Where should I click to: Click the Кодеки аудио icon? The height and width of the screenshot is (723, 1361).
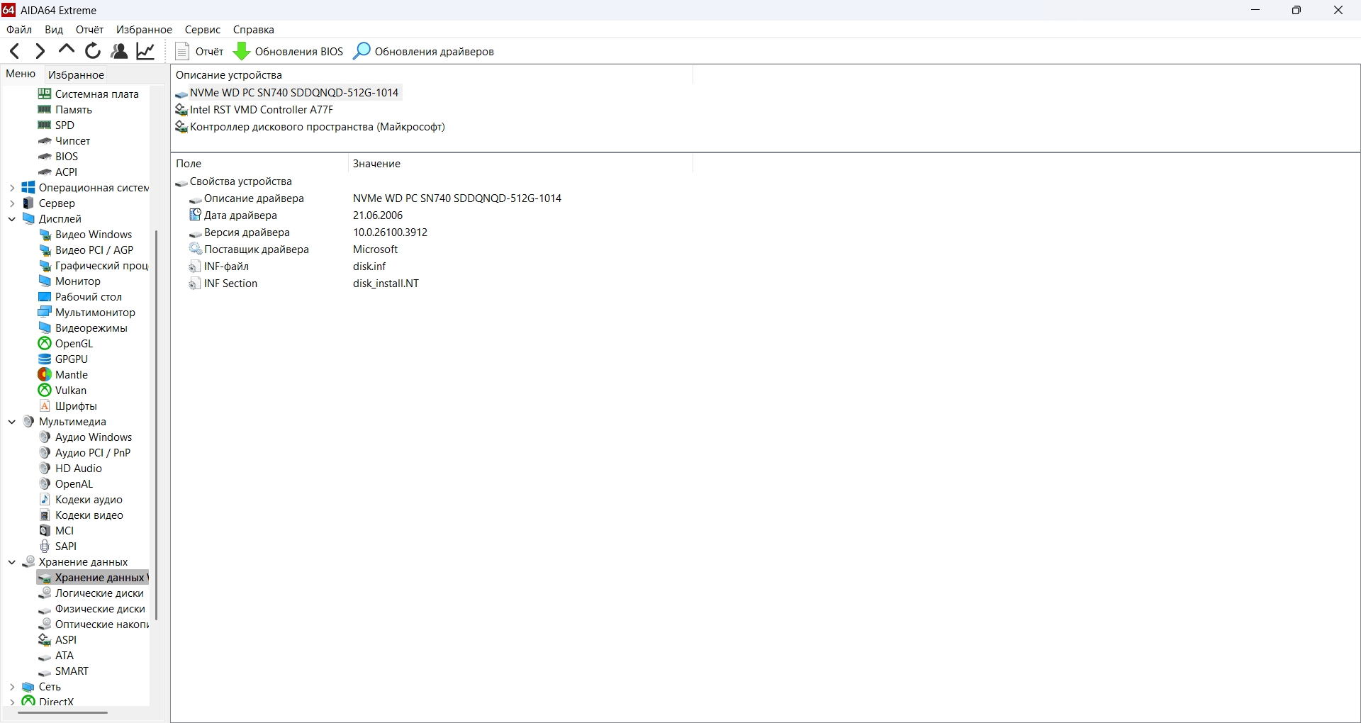point(45,500)
